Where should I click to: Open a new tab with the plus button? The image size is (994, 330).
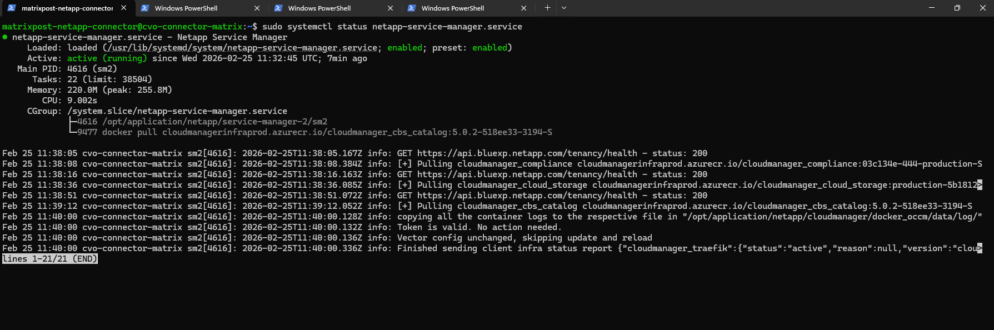tap(547, 8)
